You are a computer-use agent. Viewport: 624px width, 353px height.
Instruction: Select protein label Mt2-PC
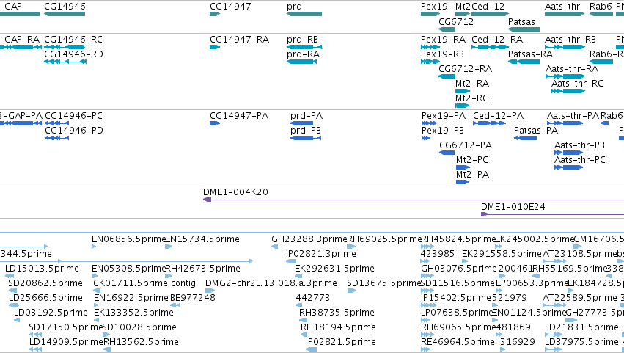pyautogui.click(x=472, y=160)
